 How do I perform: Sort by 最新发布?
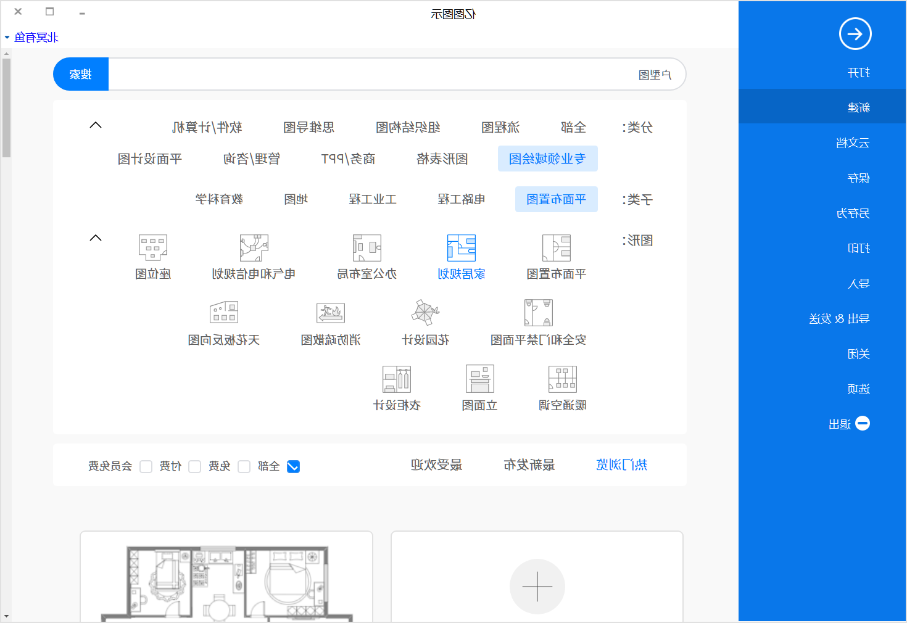[x=529, y=464]
